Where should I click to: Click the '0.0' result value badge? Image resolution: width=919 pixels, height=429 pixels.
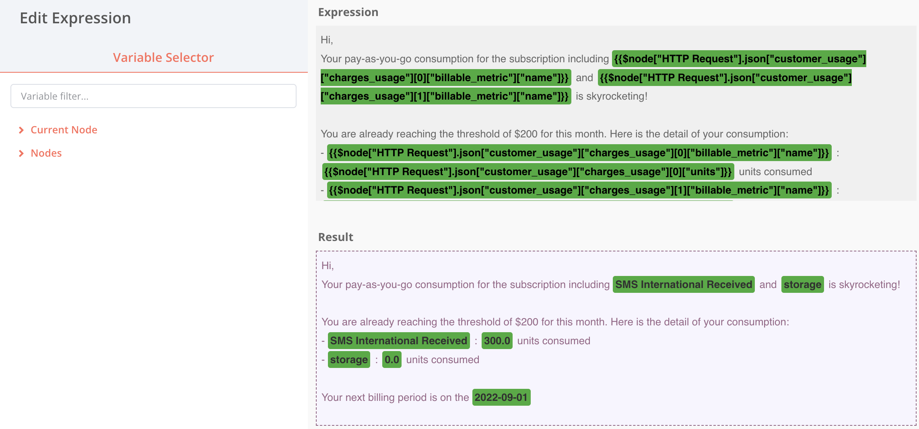(x=392, y=360)
